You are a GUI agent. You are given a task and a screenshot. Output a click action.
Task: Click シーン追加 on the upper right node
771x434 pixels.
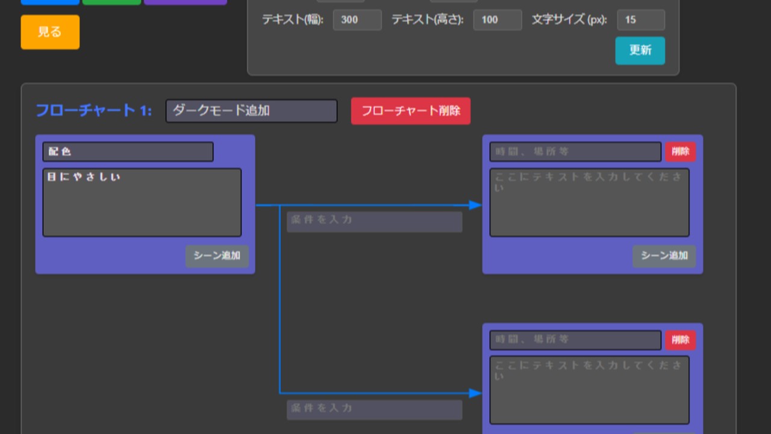pyautogui.click(x=664, y=256)
